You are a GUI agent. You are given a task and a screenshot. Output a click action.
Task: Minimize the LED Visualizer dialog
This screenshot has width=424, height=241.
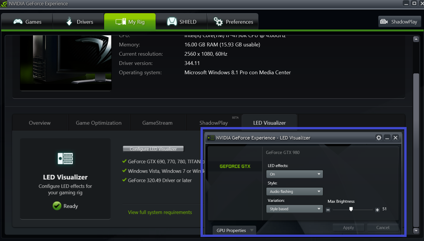tap(387, 138)
